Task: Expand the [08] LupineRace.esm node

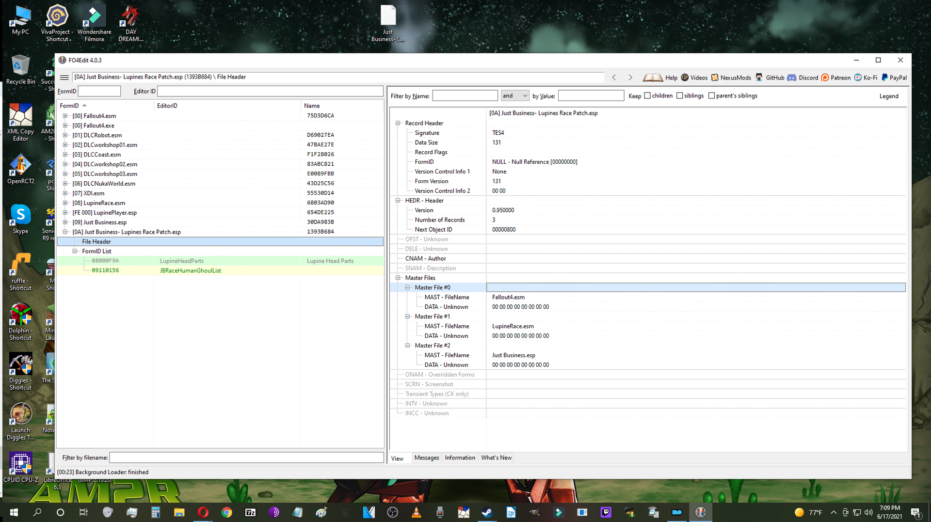Action: pyautogui.click(x=65, y=203)
